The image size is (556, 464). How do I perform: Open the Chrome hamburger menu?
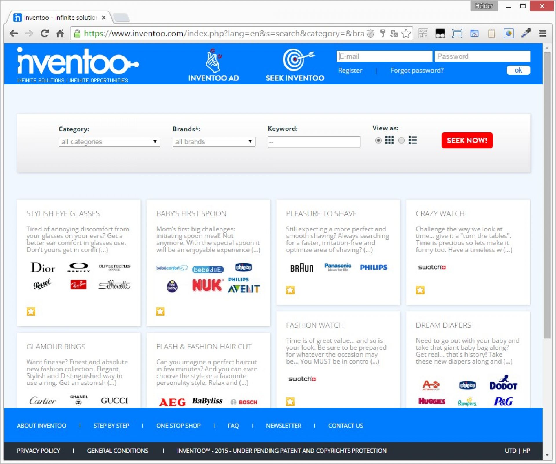tap(543, 34)
